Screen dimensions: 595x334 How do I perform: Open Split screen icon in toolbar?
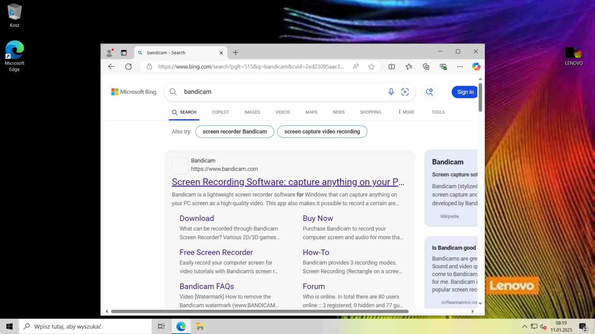pyautogui.click(x=391, y=66)
